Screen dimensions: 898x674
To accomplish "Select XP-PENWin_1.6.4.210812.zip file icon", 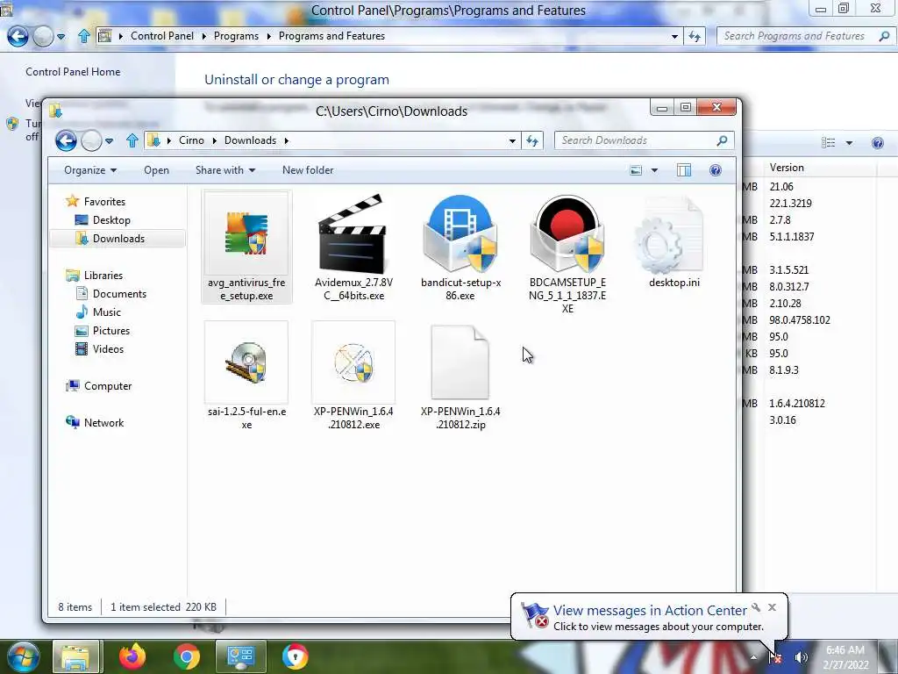I will [x=460, y=362].
